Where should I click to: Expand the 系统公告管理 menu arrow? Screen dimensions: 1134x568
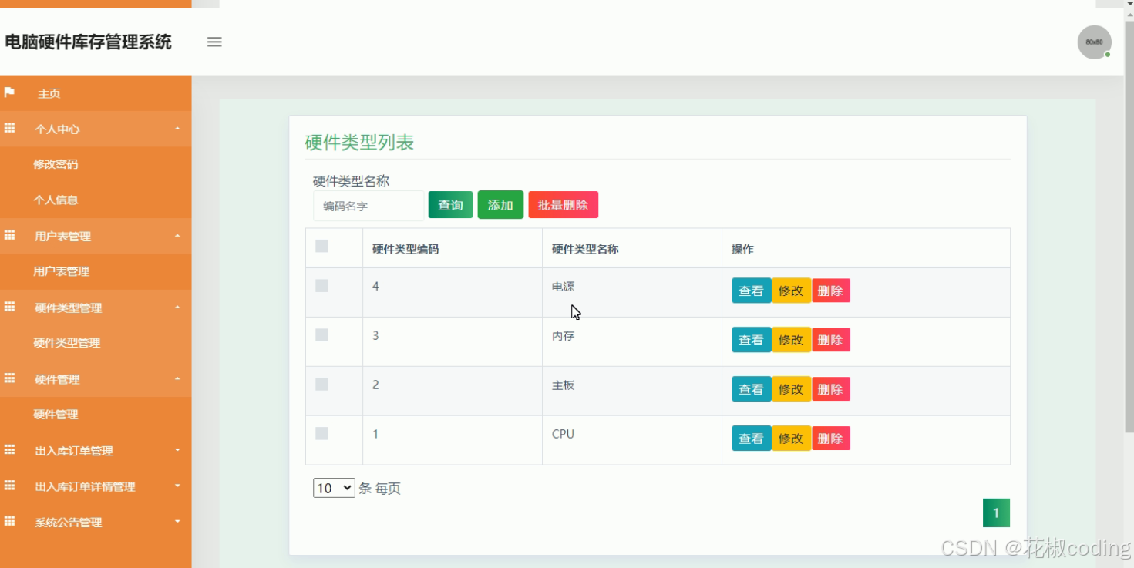click(177, 522)
